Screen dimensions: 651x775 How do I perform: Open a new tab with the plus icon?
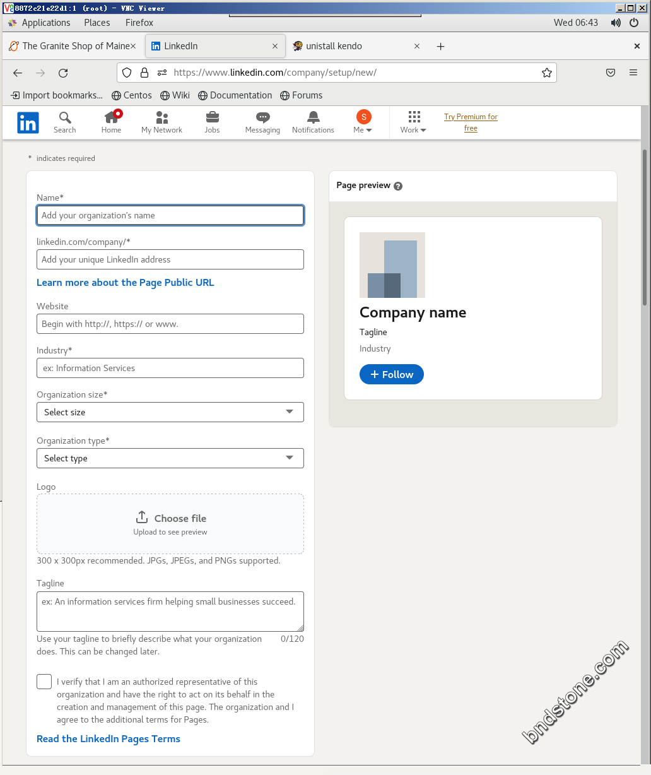[x=441, y=46]
